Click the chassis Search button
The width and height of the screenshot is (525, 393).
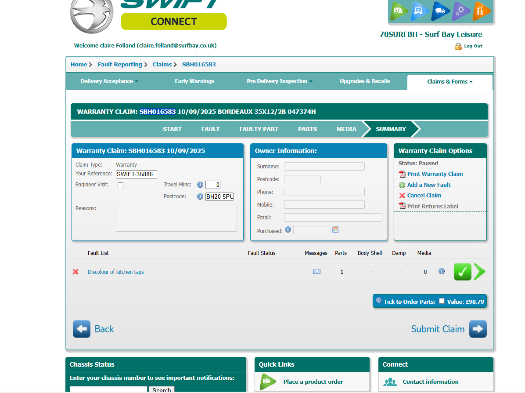pos(162,389)
